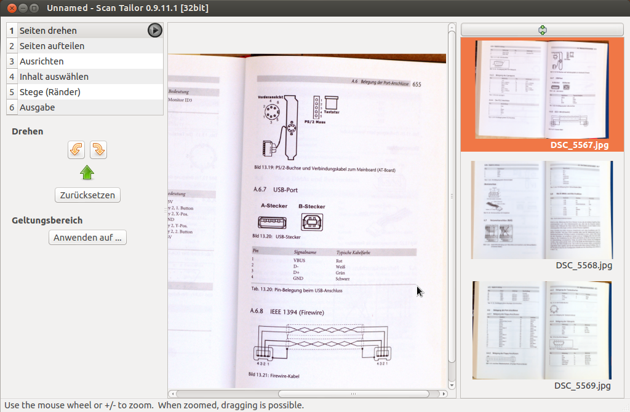Maximize the Scan Tailor window
Viewport: 630px width, 412px height.
(x=34, y=8)
